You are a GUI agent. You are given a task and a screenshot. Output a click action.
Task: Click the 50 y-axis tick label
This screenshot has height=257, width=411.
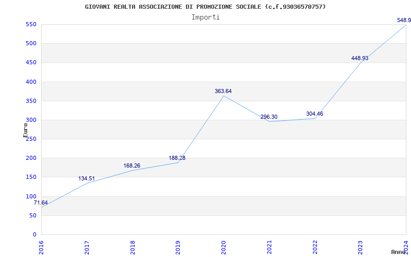(x=32, y=216)
